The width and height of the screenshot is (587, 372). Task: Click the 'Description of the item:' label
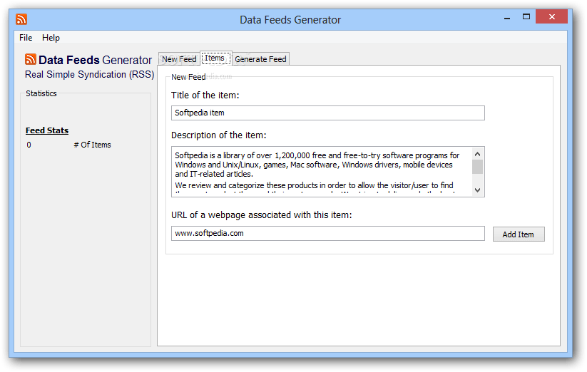[219, 135]
